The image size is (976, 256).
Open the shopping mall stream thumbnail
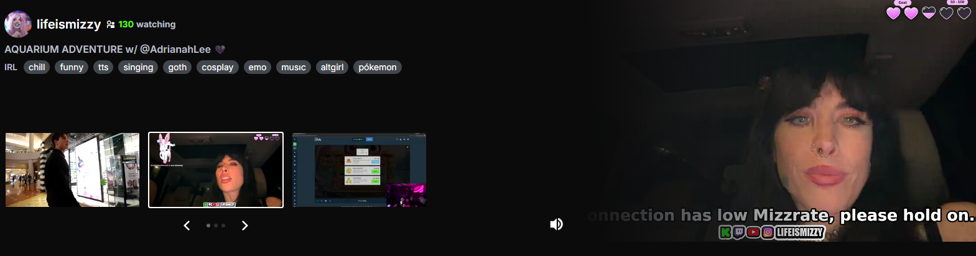point(72,170)
